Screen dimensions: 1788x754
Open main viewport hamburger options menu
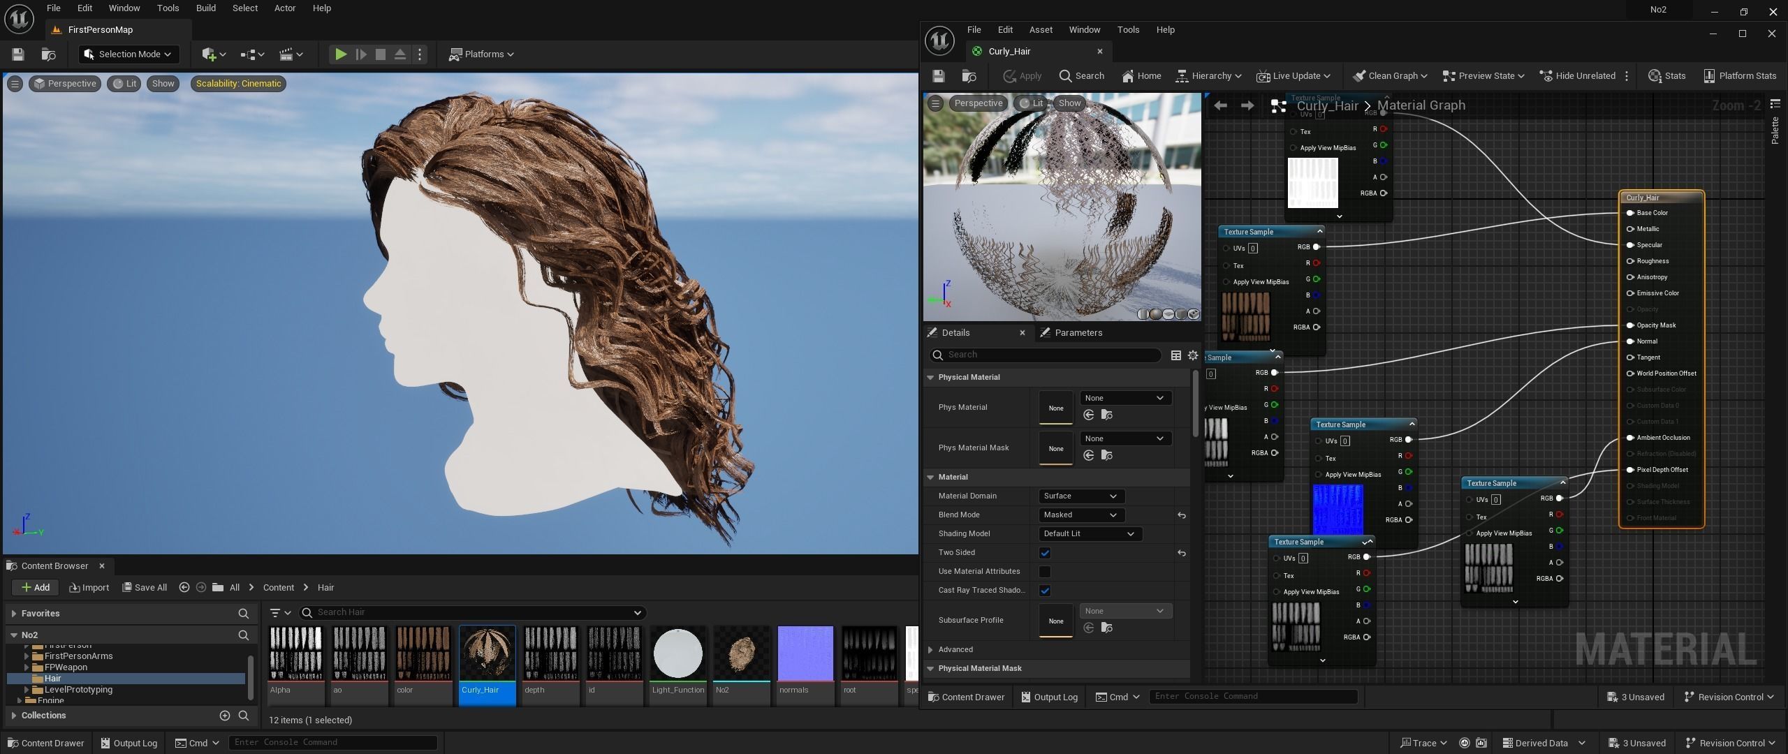click(15, 84)
